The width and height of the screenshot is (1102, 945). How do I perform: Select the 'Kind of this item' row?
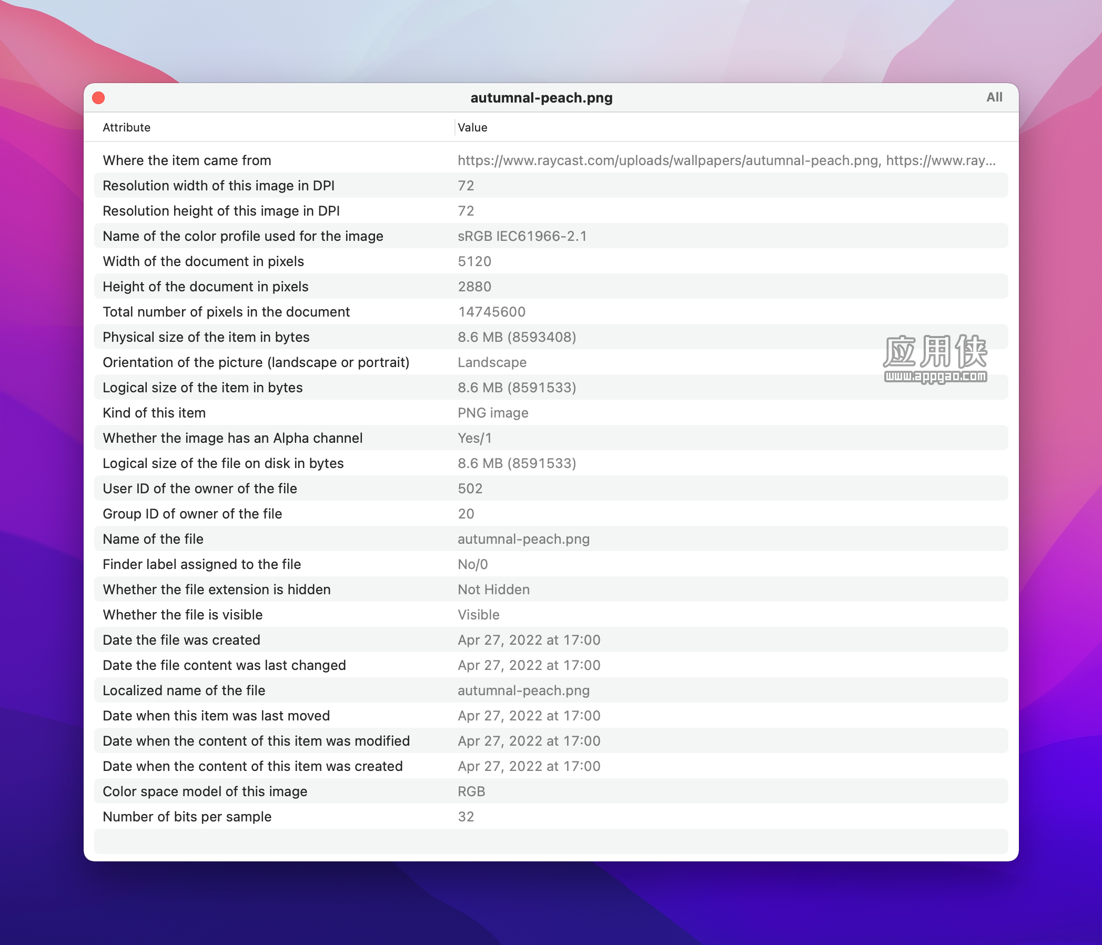(551, 413)
